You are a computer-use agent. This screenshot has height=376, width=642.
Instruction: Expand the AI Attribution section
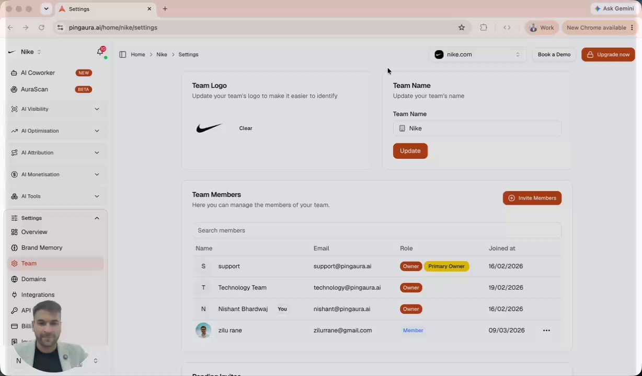pyautogui.click(x=97, y=152)
